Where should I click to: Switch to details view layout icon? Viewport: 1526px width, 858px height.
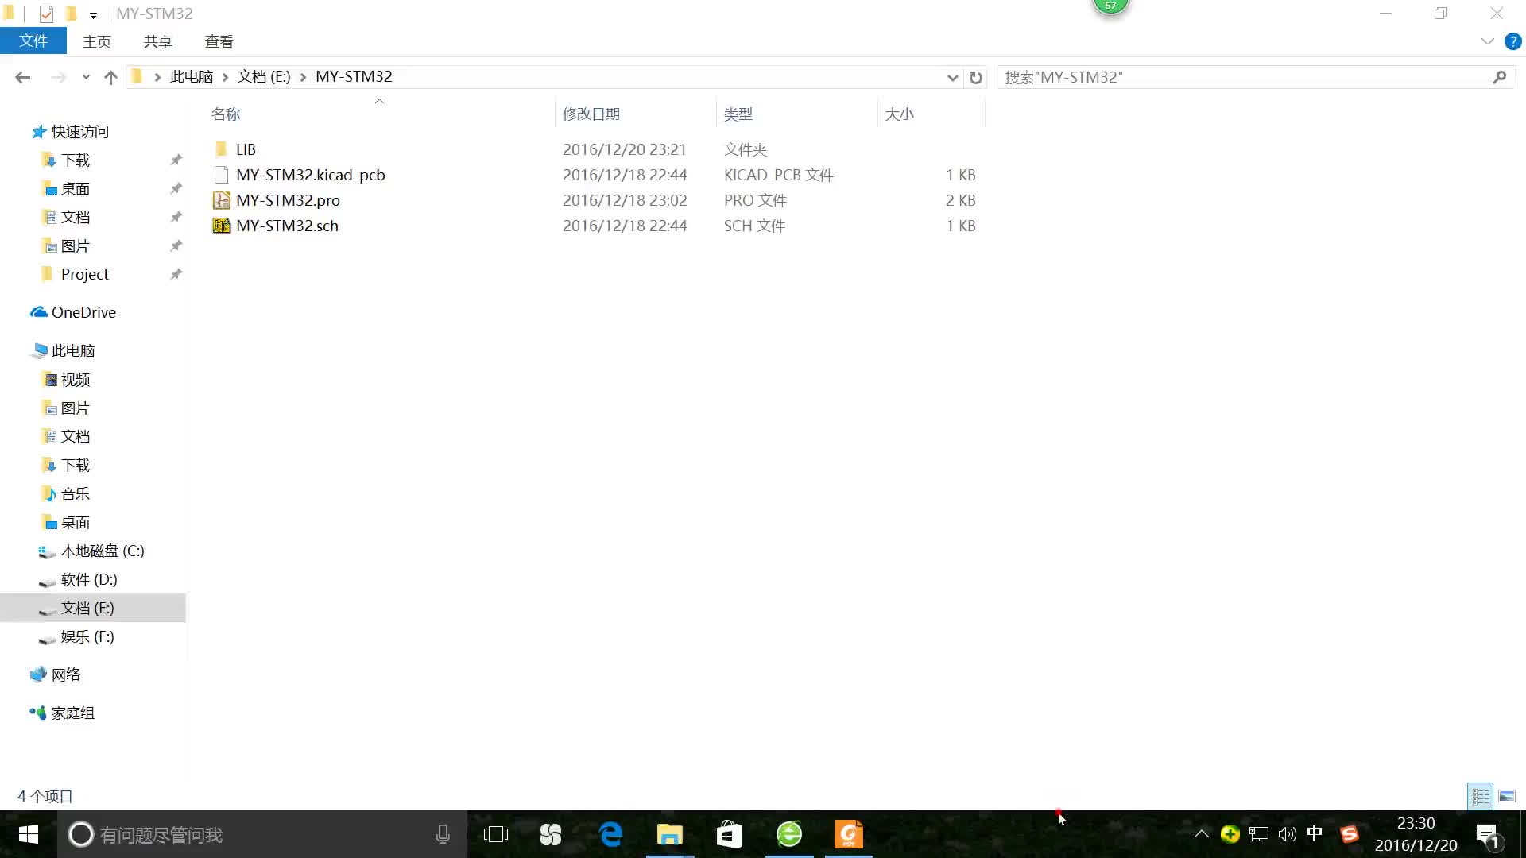click(1481, 796)
